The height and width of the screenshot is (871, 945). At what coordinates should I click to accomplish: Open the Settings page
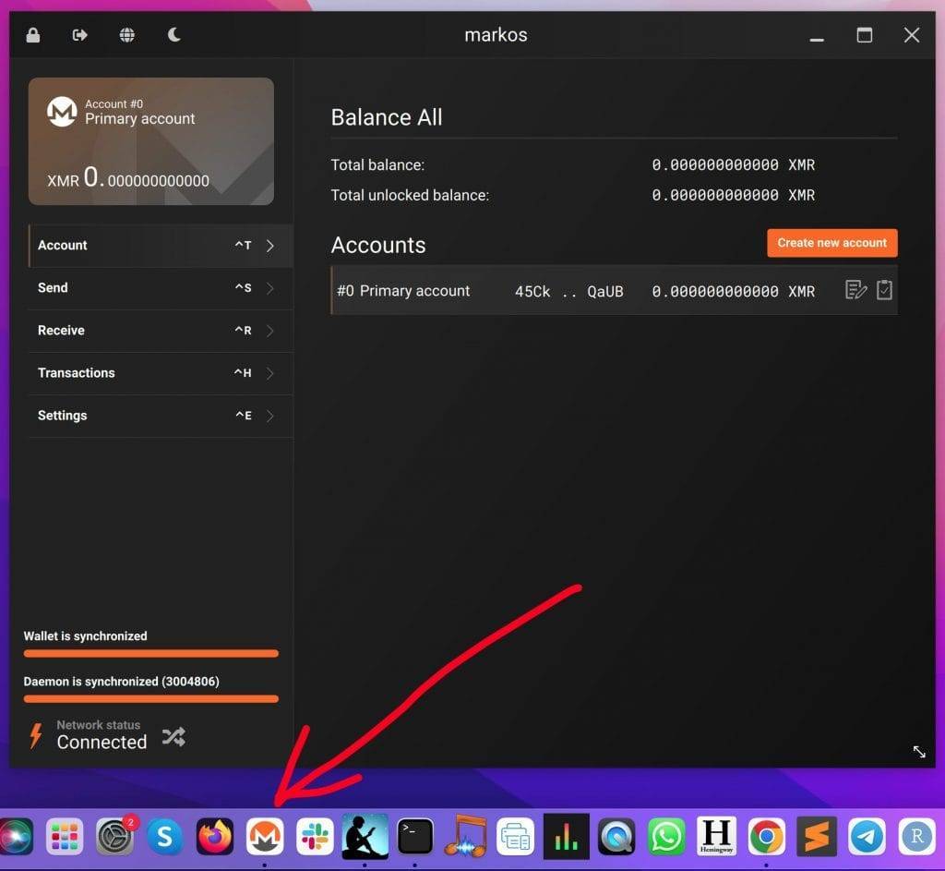[x=161, y=416]
